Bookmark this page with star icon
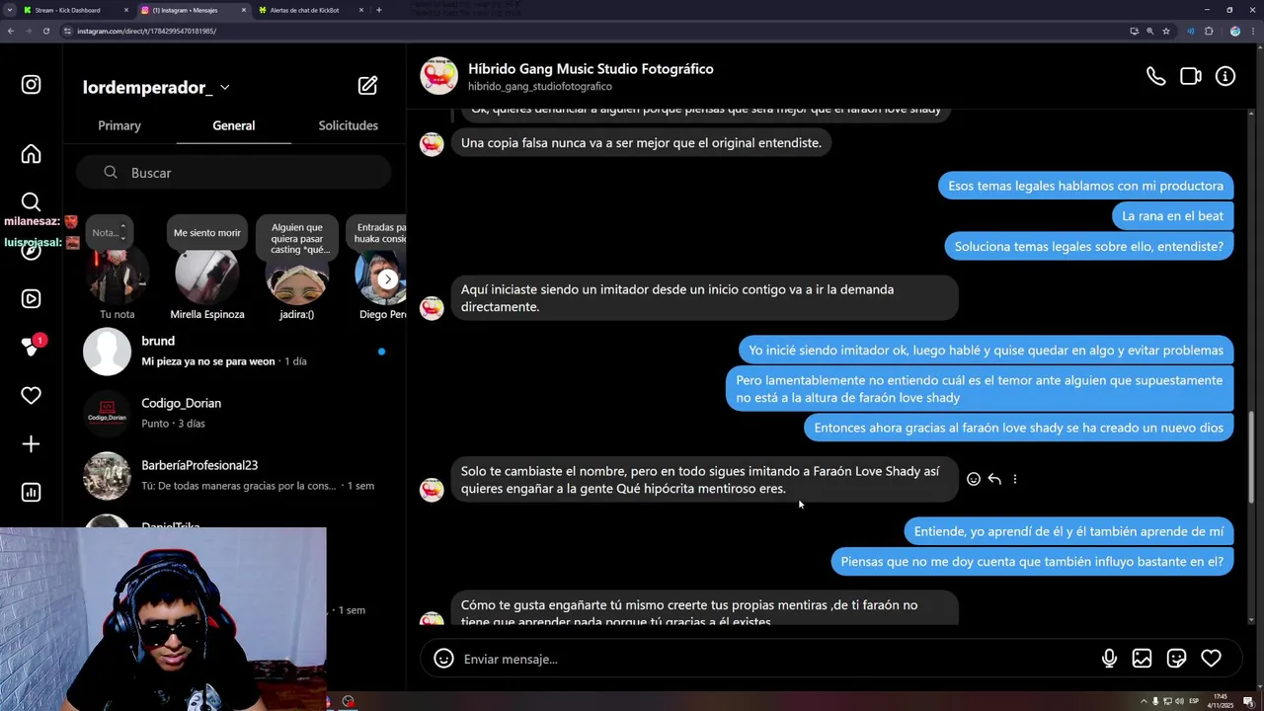The width and height of the screenshot is (1264, 711). pyautogui.click(x=1166, y=31)
